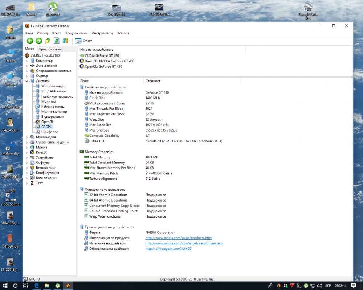Select OpenCL: GeForce GT 430 device
Image resolution: width=363 pixels, height=290 pixels.
pos(101,66)
